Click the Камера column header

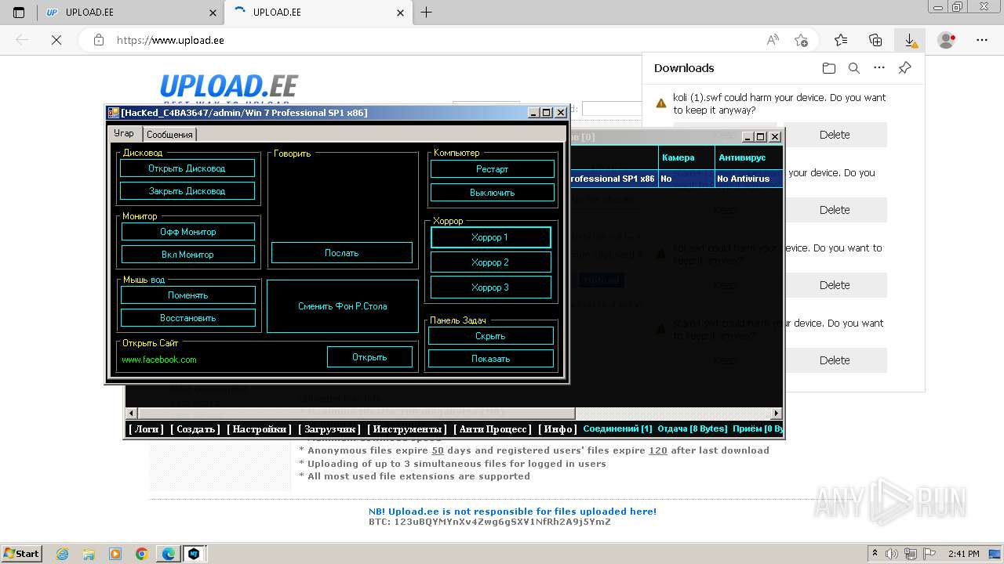pos(686,157)
